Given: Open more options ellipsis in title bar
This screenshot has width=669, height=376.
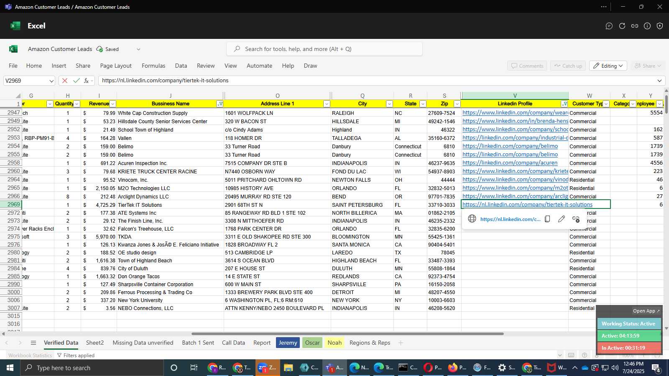Looking at the screenshot, I should pos(604,7).
